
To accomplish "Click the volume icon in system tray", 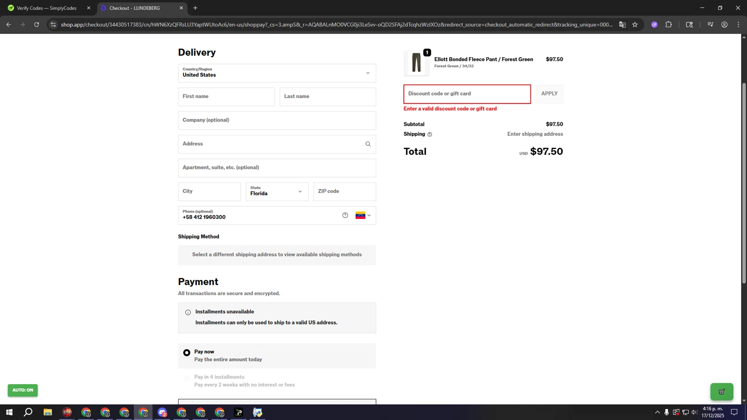I will point(694,412).
